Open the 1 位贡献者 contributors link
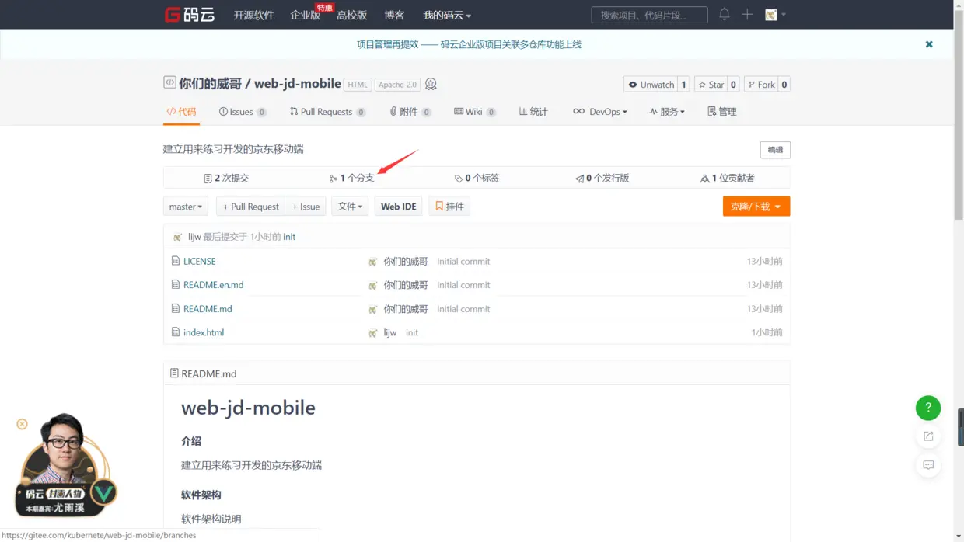Image resolution: width=964 pixels, height=542 pixels. click(x=728, y=178)
